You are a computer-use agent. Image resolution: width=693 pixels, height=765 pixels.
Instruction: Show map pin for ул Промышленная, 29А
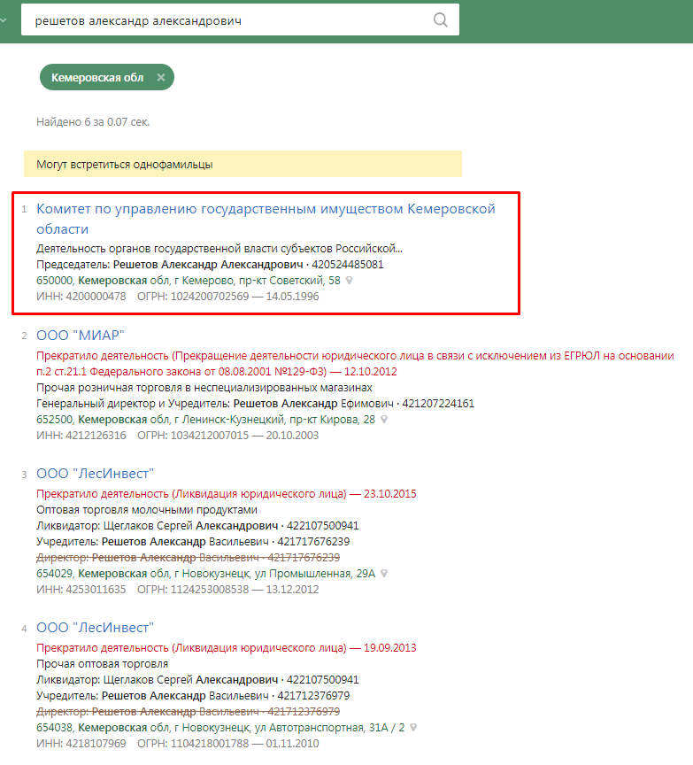384,574
